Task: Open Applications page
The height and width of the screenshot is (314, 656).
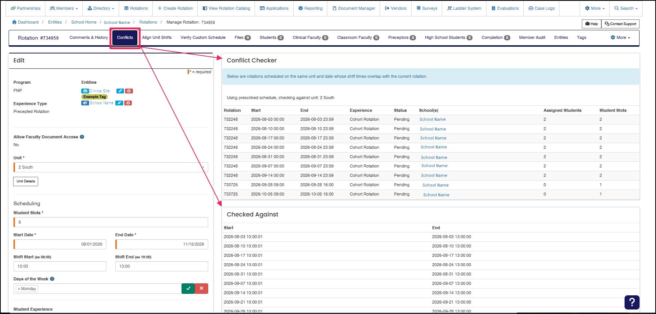Action: [274, 8]
